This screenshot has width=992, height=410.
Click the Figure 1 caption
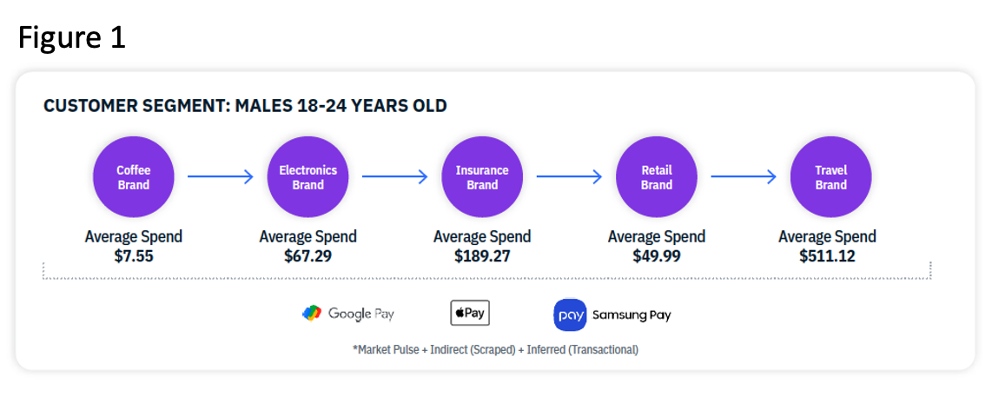tap(72, 37)
